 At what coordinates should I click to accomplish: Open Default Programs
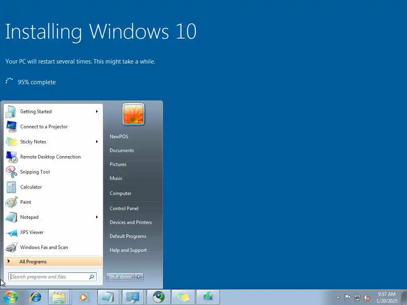[128, 236]
